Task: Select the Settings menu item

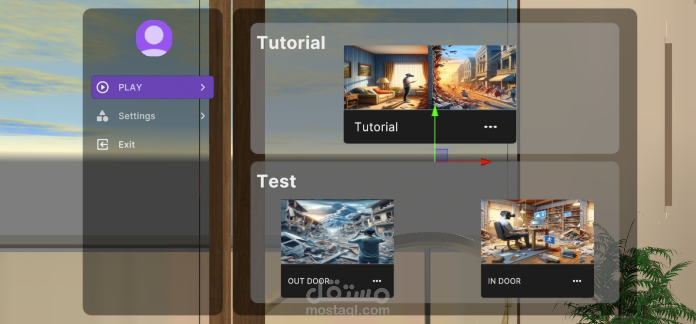Action: (153, 116)
